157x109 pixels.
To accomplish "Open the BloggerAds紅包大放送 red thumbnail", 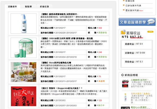I will [24, 96].
